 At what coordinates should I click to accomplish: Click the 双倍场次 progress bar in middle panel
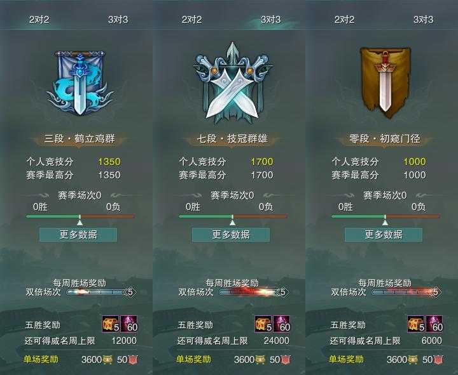tap(250, 292)
